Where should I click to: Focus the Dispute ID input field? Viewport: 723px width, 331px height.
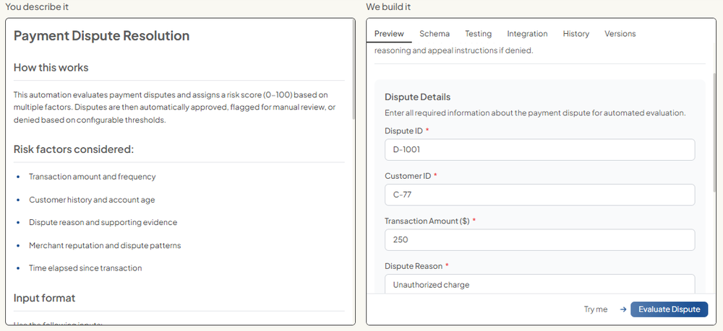tap(539, 150)
